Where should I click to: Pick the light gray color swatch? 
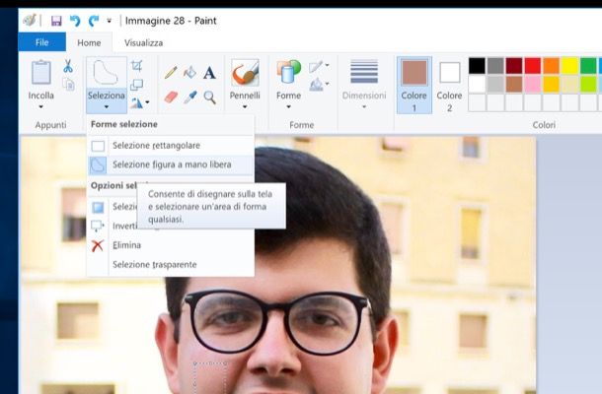[x=495, y=85]
